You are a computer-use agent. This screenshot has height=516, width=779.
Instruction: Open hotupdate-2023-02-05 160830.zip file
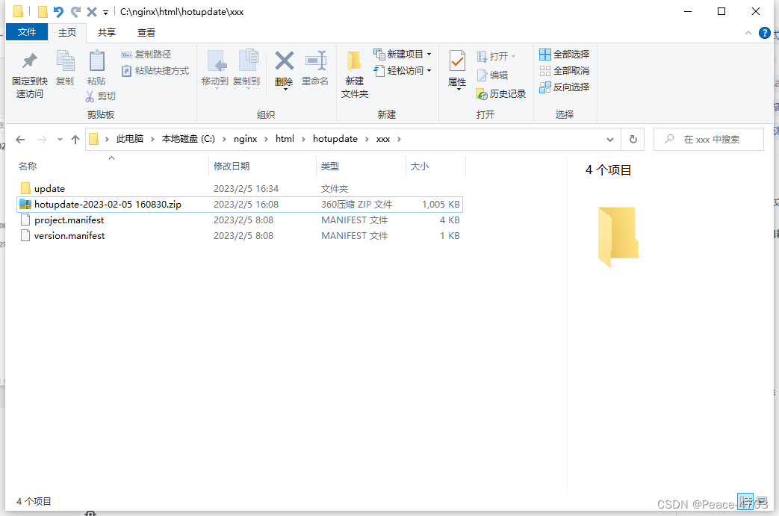tap(105, 204)
